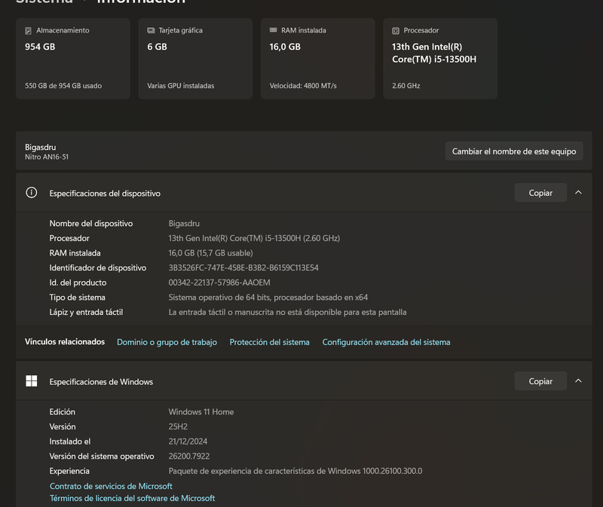This screenshot has width=603, height=507.
Task: Select the text 16,0 GB (15,7 GB usable)
Action: (x=211, y=253)
